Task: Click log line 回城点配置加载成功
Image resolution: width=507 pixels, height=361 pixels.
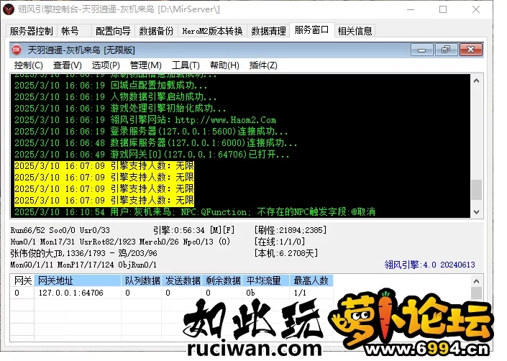Action: [x=111, y=86]
